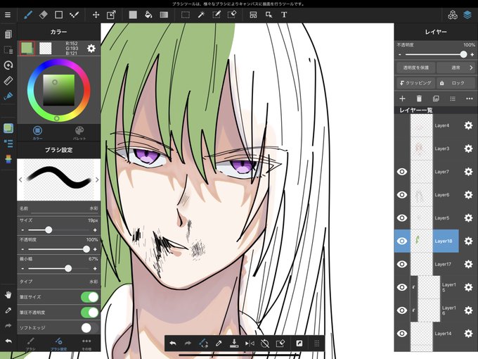Select the rectangular selection tool
Image resolution: width=478 pixels, height=359 pixels.
click(186, 15)
